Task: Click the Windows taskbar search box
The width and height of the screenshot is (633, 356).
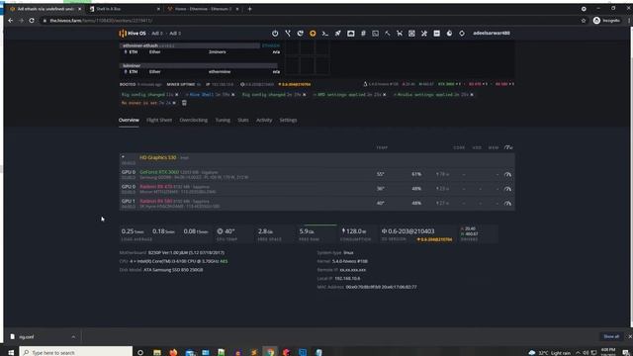Action: 76,352
